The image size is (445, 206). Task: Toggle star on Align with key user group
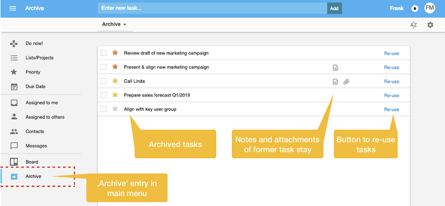click(x=115, y=109)
